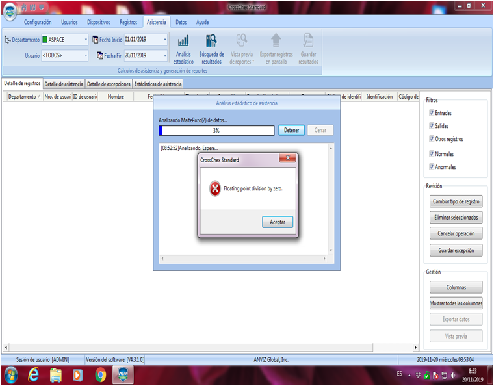Click log panel scroll-down arrow
Screen dimensions: 494x386
331,250
